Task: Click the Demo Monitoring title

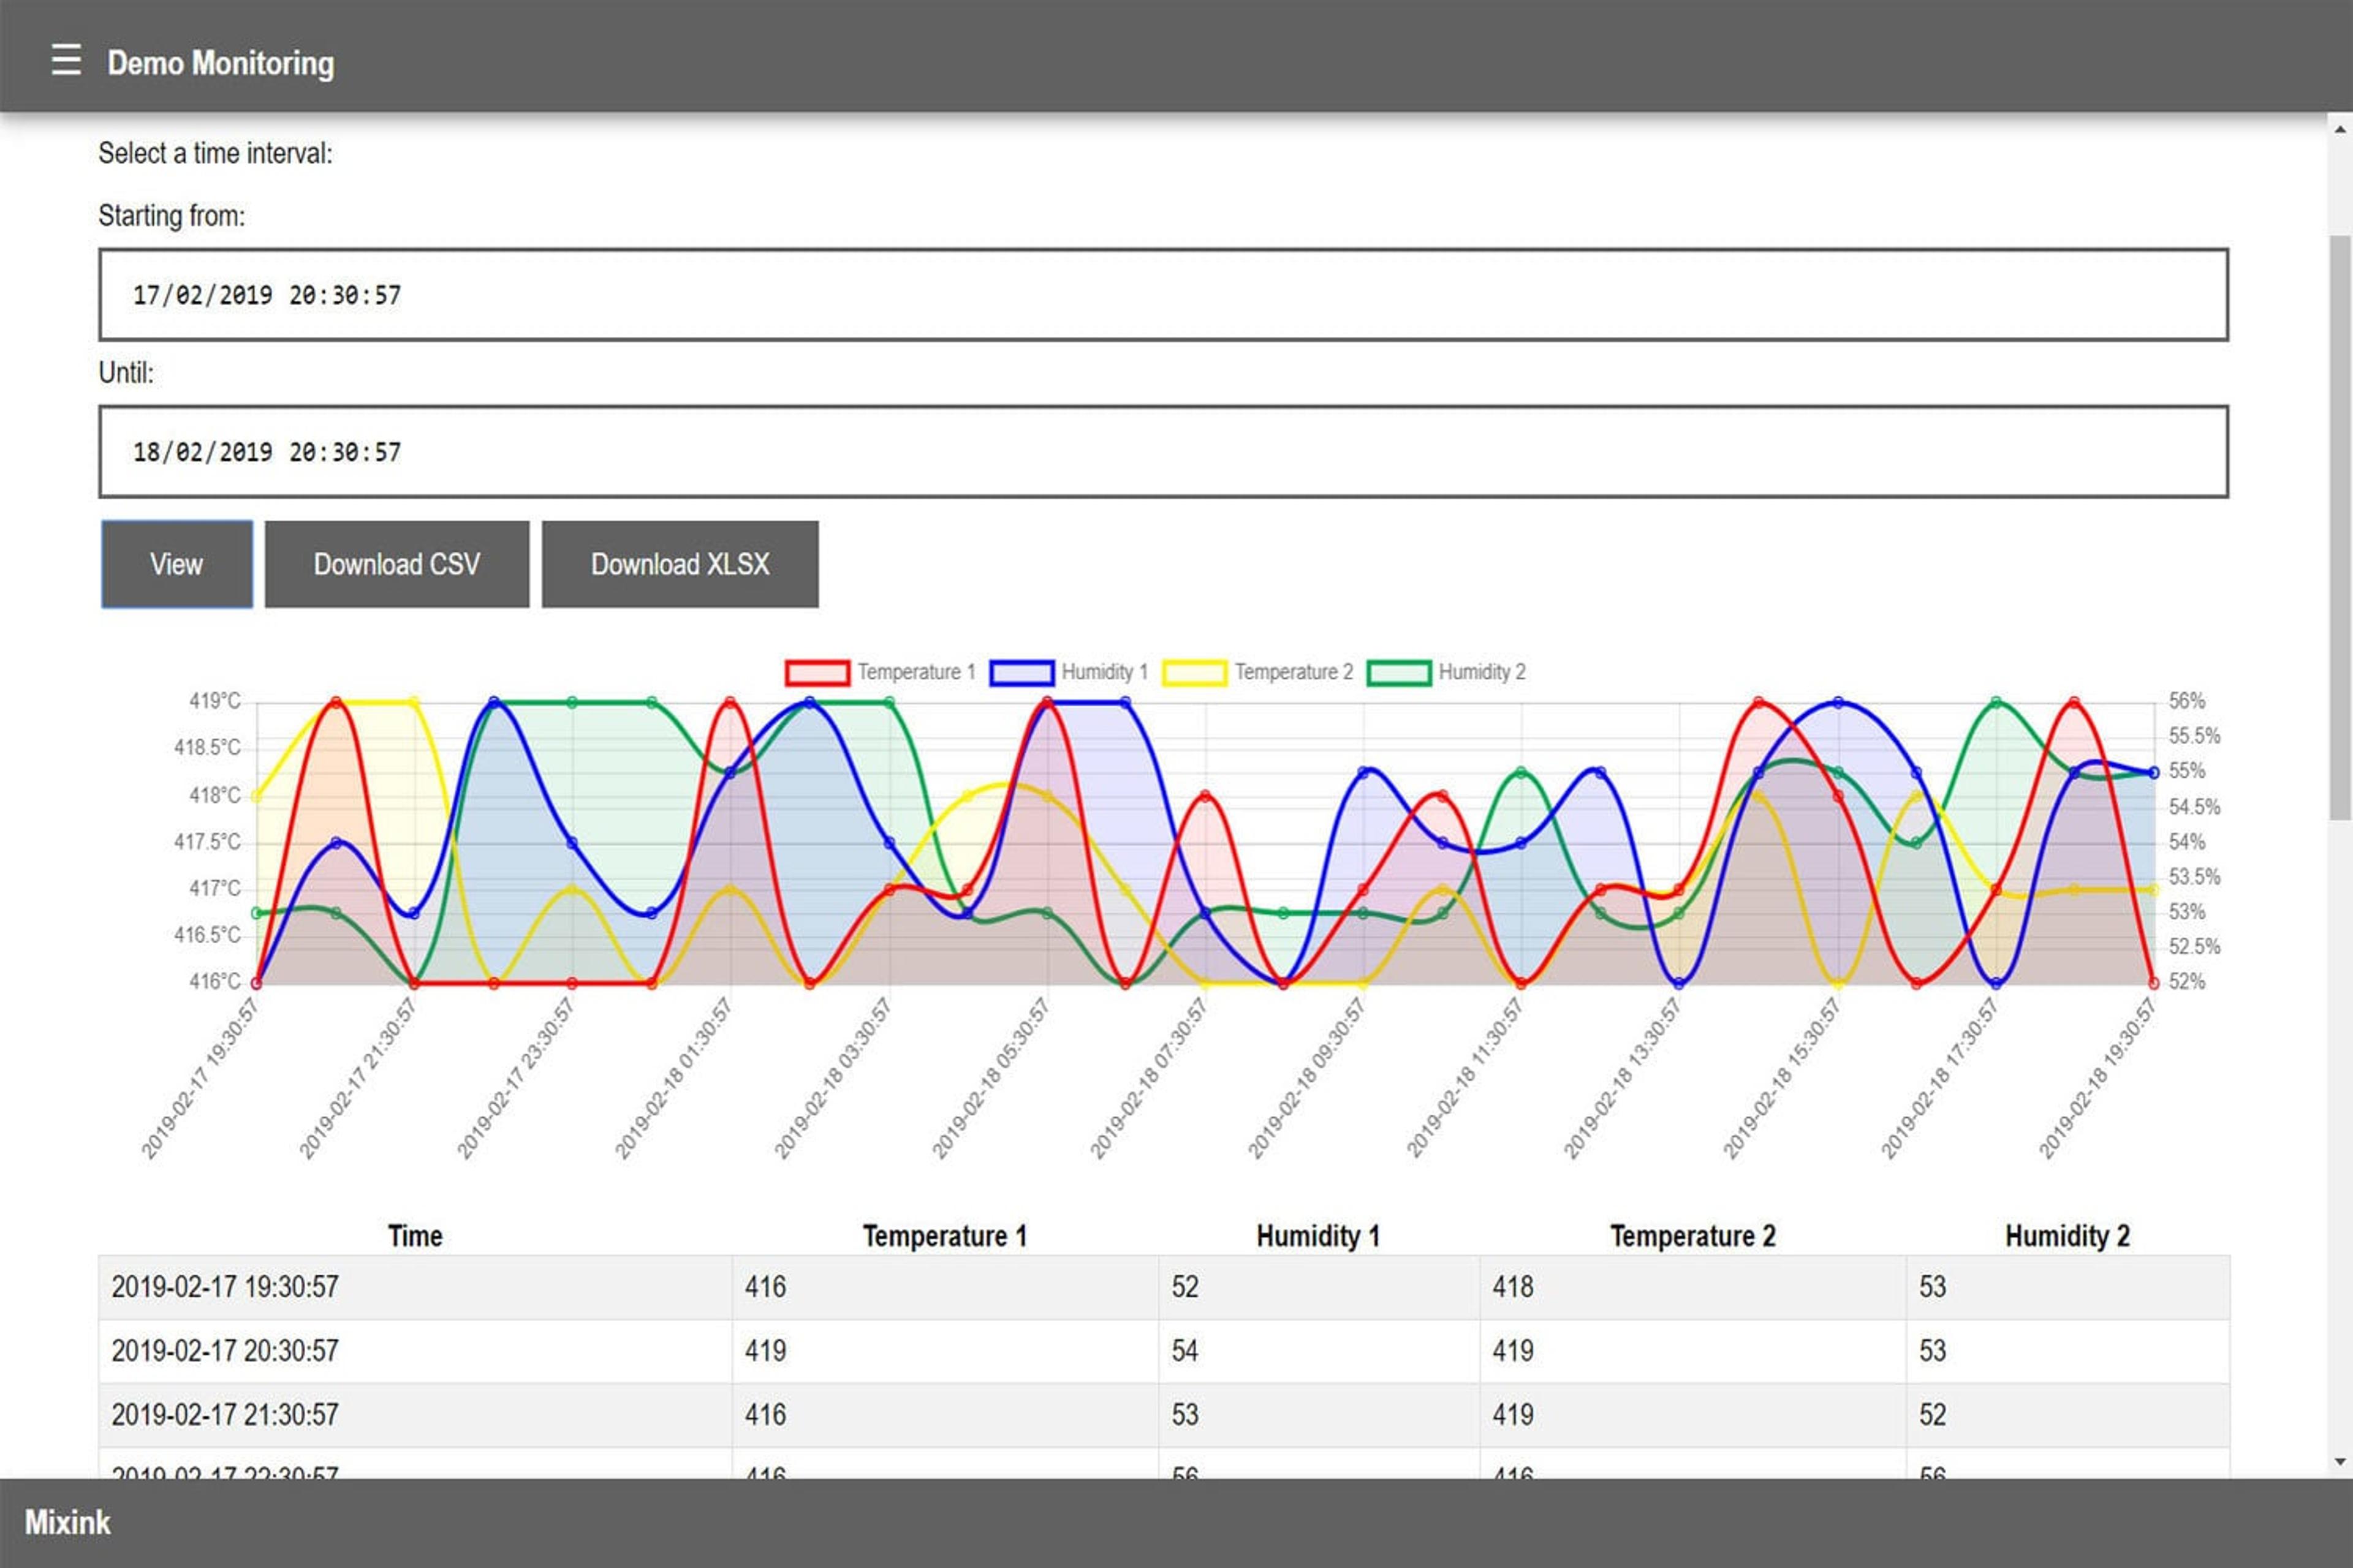Action: click(221, 63)
